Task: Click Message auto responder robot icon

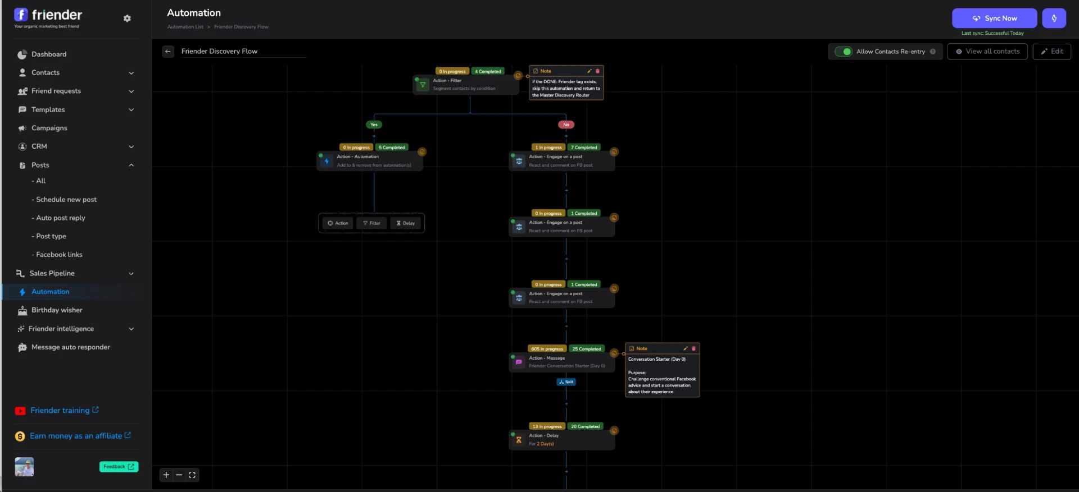Action: 22,348
